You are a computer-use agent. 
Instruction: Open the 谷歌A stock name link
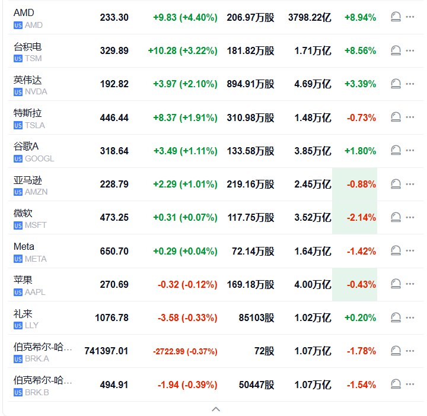[26, 147]
